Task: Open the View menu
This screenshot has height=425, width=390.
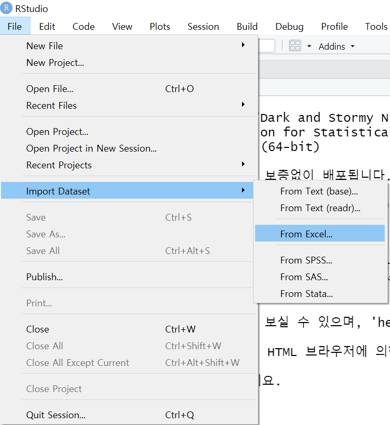Action: coord(122,26)
